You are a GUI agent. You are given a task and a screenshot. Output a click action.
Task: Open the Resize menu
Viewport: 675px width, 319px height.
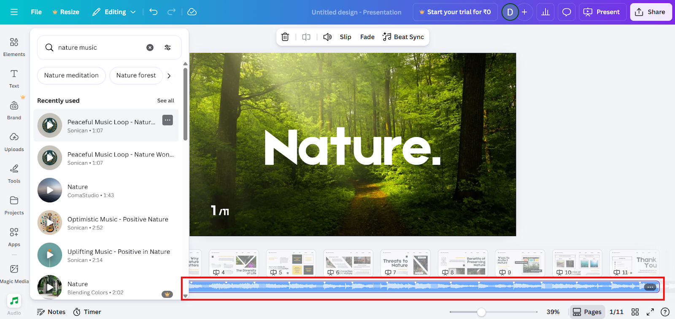(x=66, y=12)
